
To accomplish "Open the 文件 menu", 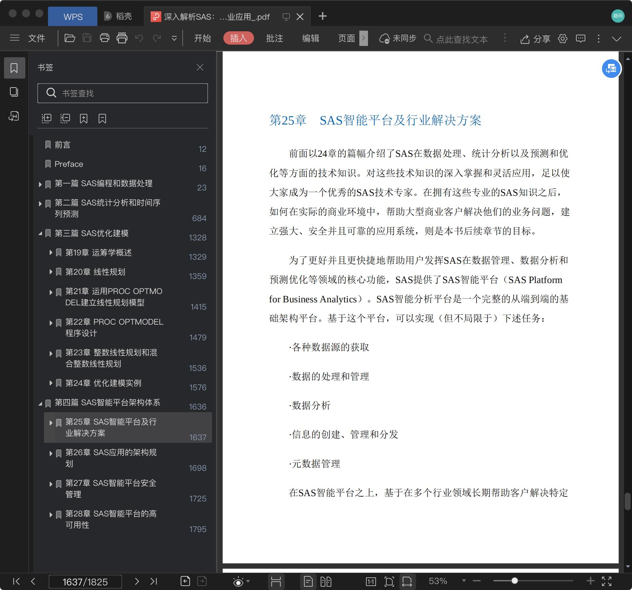I will coord(37,38).
